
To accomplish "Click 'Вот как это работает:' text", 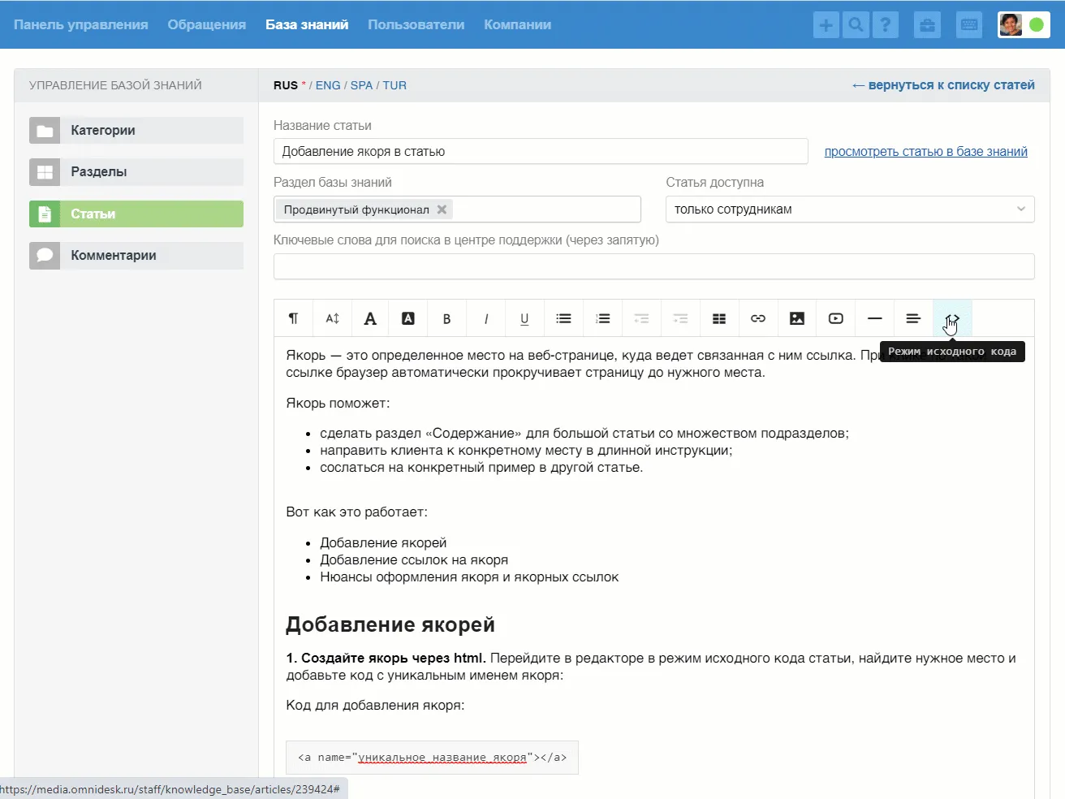I will coord(356,512).
